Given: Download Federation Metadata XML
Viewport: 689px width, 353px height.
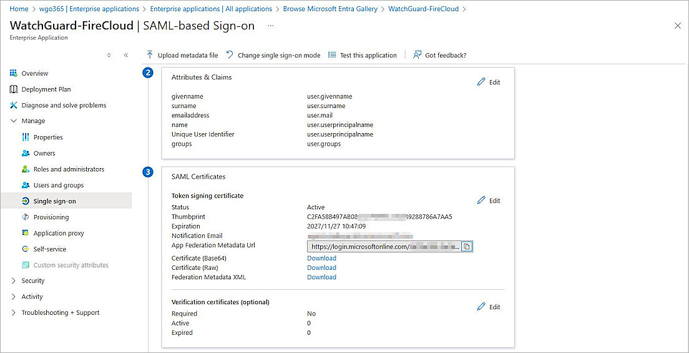Looking at the screenshot, I should coord(321,277).
